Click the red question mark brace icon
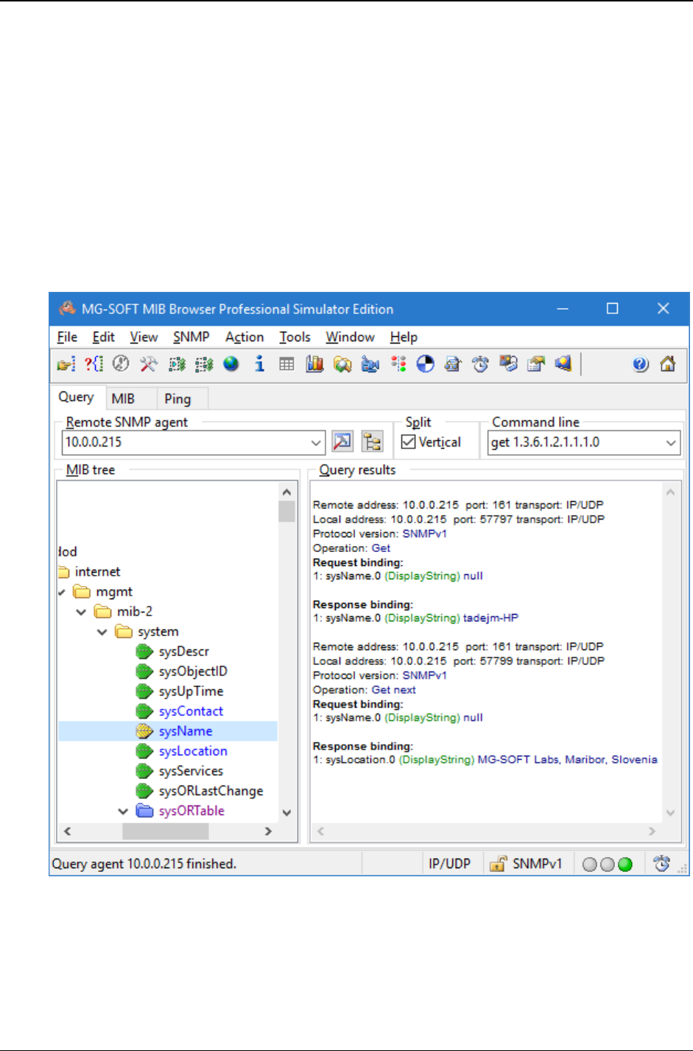The width and height of the screenshot is (693, 1051). point(94,364)
